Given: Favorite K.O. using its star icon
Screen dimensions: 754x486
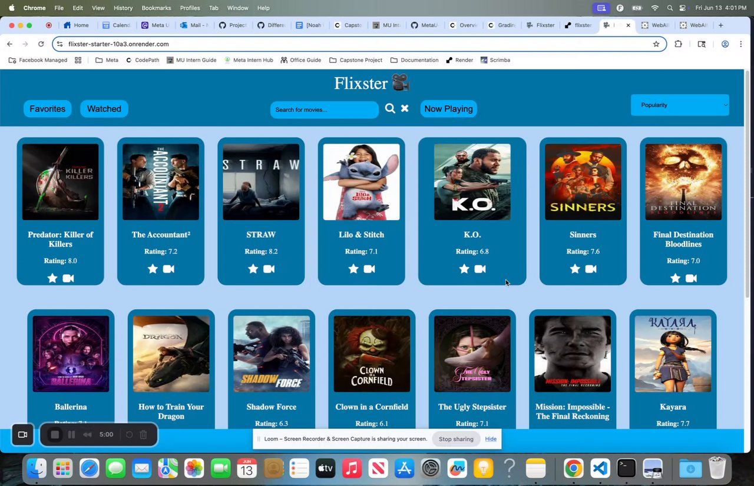Looking at the screenshot, I should point(464,269).
